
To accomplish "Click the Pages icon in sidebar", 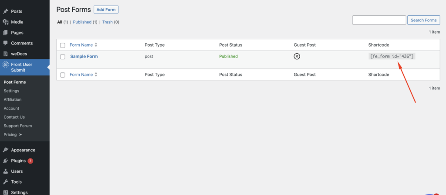I will (x=5, y=33).
